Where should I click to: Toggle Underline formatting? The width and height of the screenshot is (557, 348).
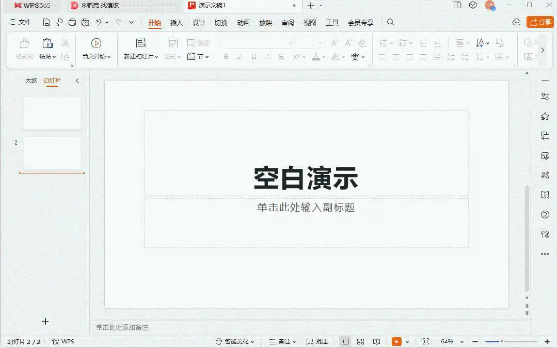pyautogui.click(x=253, y=56)
